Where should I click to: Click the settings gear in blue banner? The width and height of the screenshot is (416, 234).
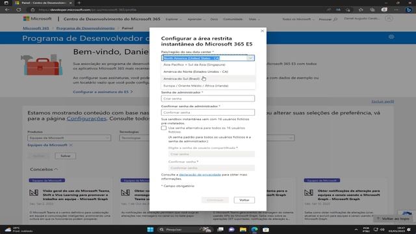pyautogui.click(x=391, y=37)
